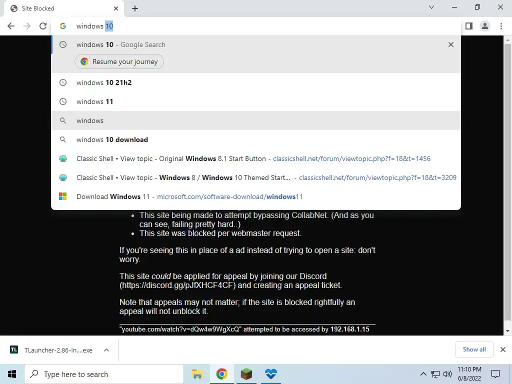This screenshot has height=384, width=512.
Task: Open the Chrome profile avatar
Action: [485, 26]
